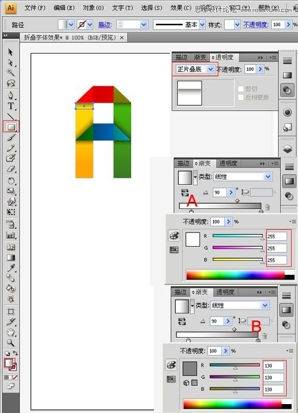The image size is (298, 413).
Task: Close the 折叠字体效果 document tab
Action: [x=122, y=38]
